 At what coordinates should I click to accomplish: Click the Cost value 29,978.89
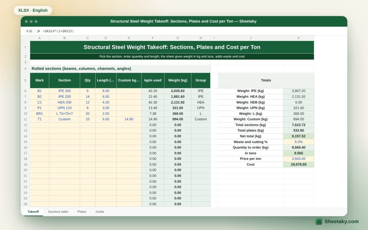tap(299, 165)
